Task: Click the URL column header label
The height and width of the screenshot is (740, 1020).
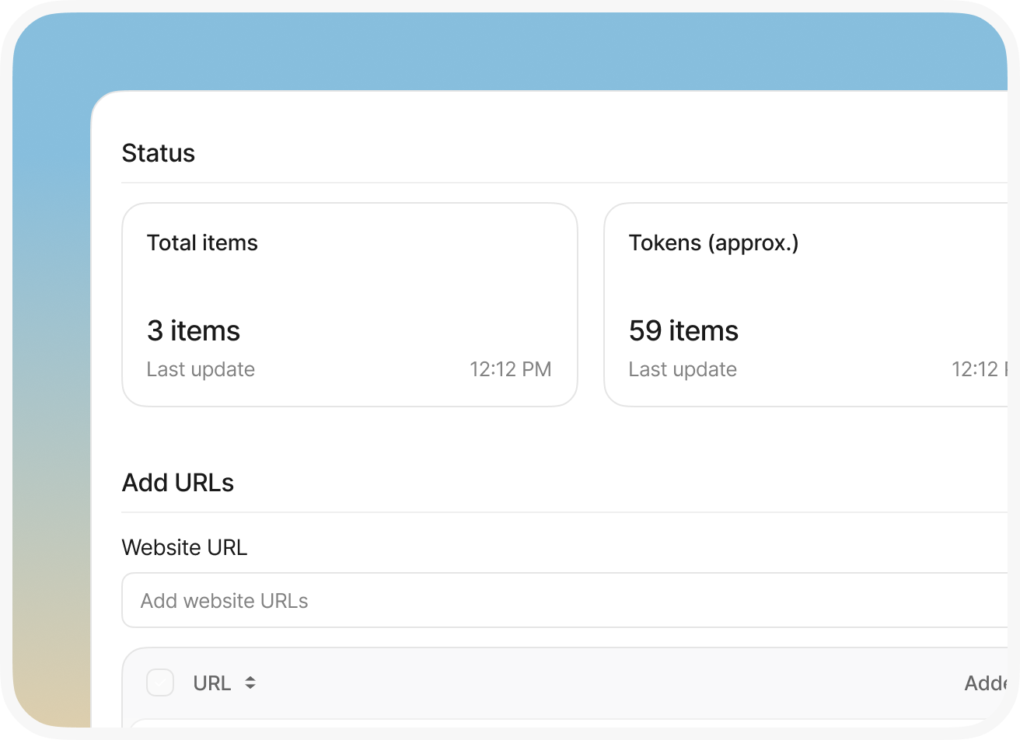Action: pyautogui.click(x=212, y=683)
